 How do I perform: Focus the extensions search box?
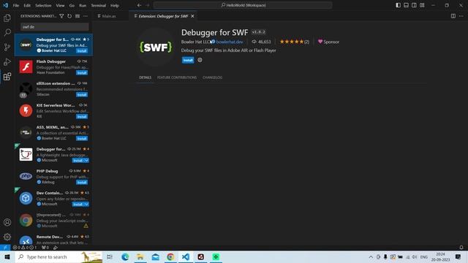pos(55,27)
